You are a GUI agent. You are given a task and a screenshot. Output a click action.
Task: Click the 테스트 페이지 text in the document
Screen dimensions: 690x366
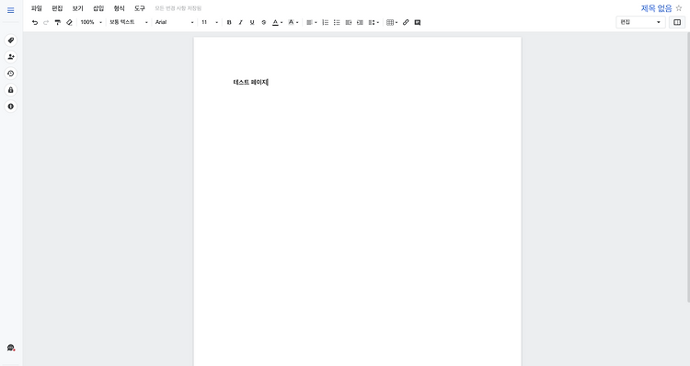pos(250,82)
